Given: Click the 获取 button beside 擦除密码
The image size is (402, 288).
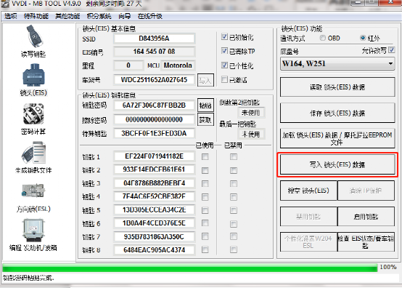Looking at the screenshot, I should tap(205, 119).
